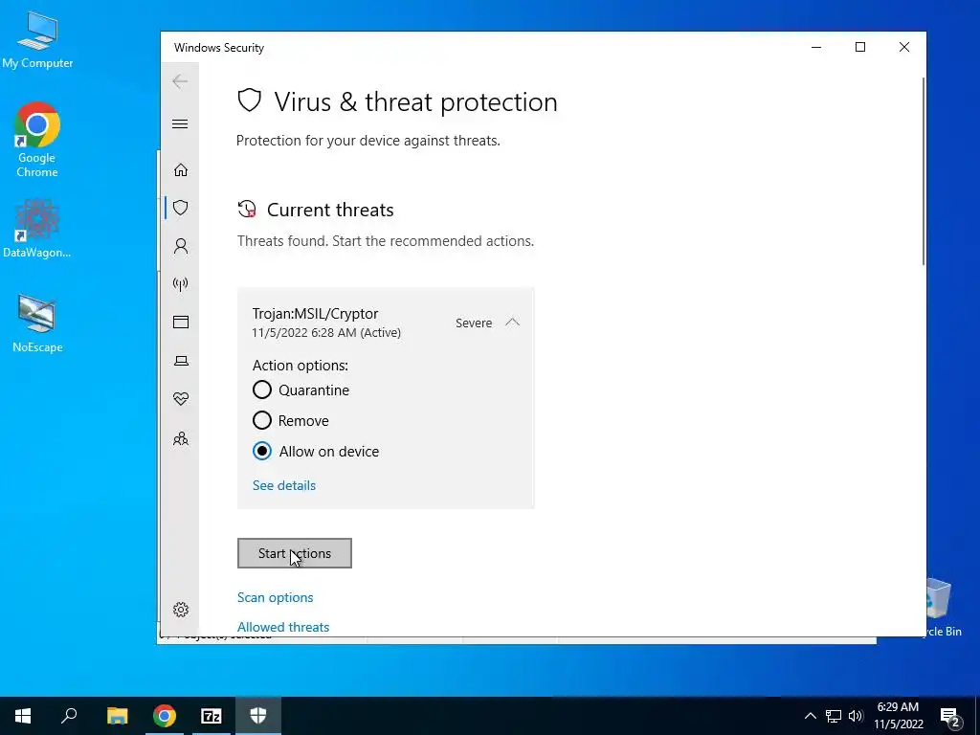Select Google Chrome desktop shortcut
980x735 pixels.
37,140
